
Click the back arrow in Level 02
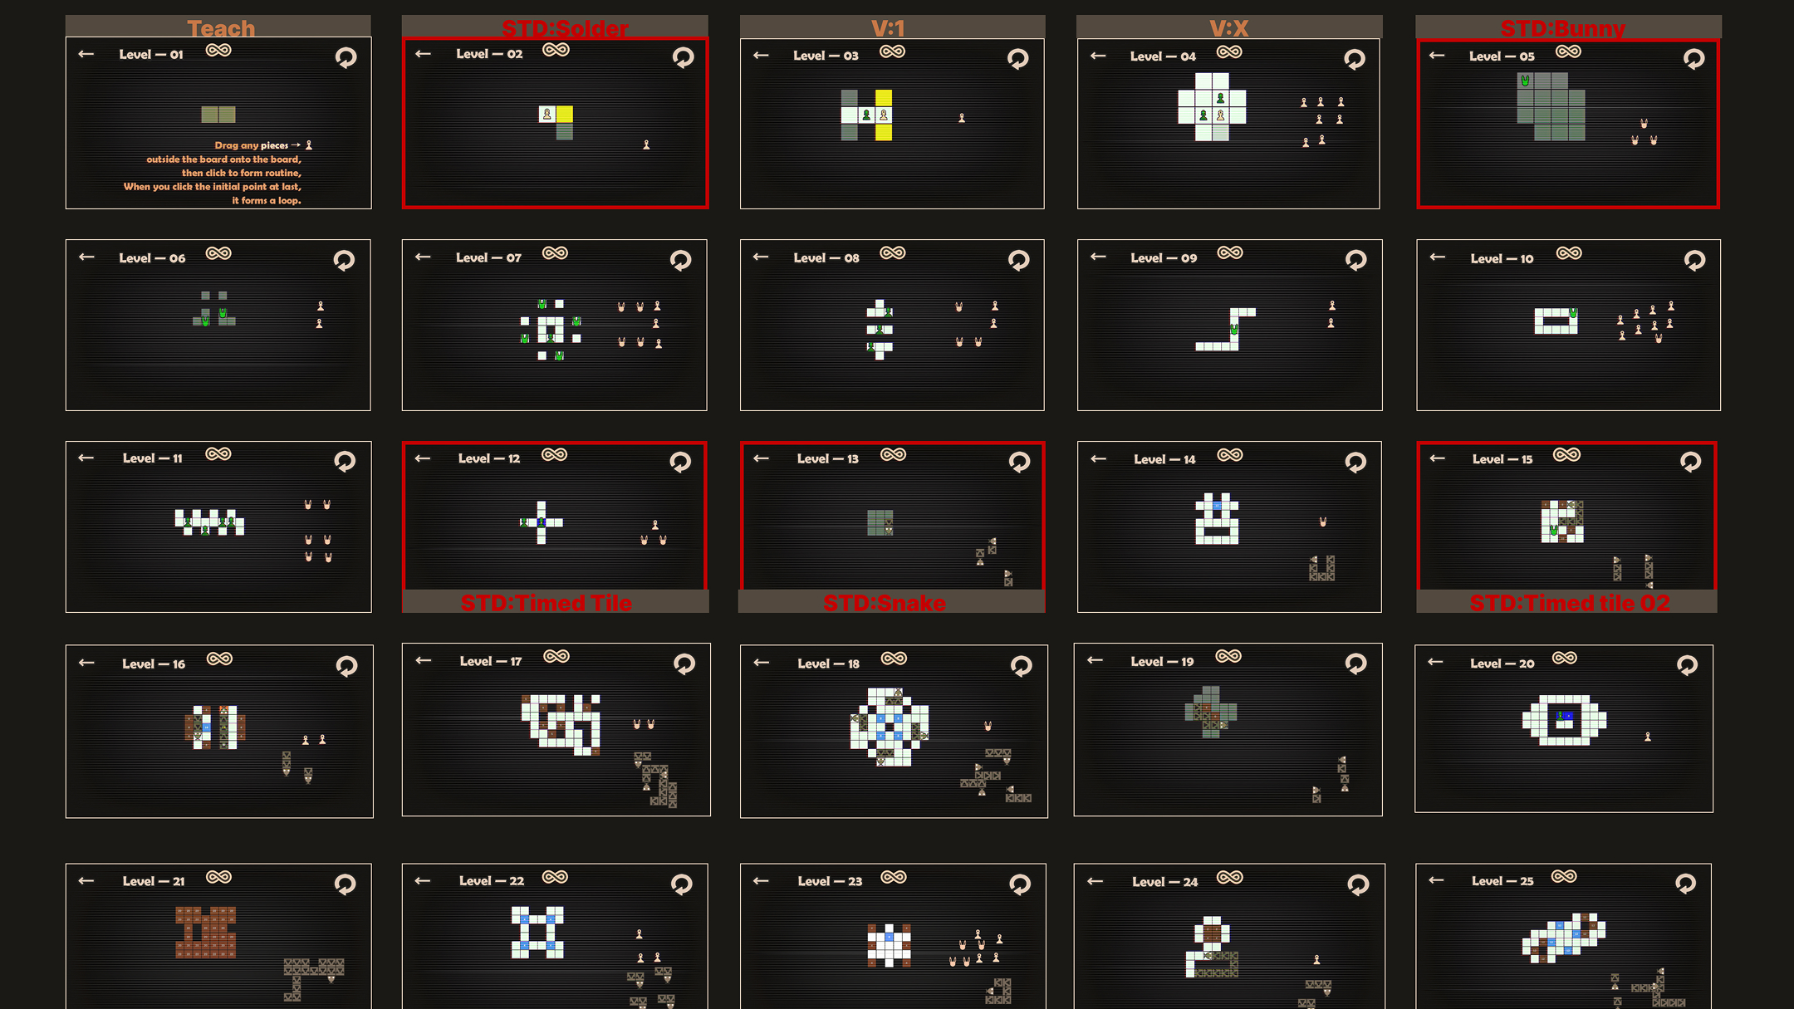(423, 54)
